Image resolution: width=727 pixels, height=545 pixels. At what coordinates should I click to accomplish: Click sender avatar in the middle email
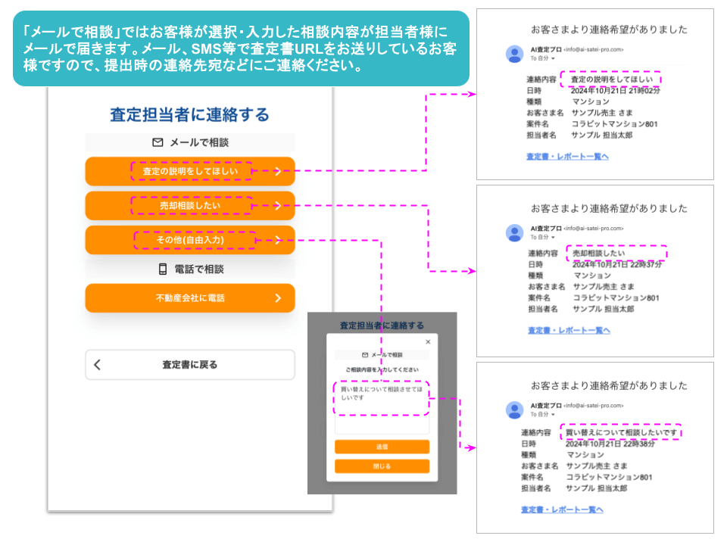point(515,232)
